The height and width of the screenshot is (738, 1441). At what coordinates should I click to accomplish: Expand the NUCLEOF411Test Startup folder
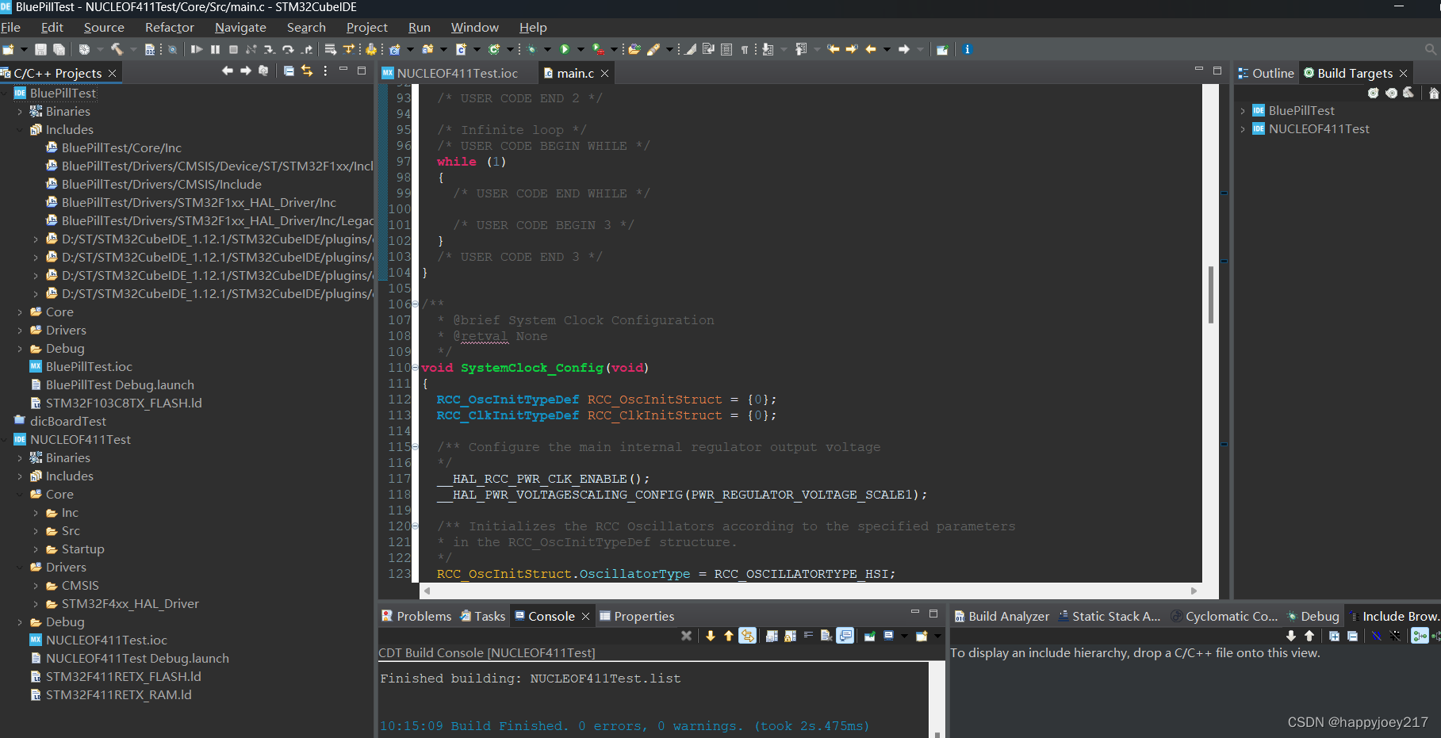[x=36, y=549]
